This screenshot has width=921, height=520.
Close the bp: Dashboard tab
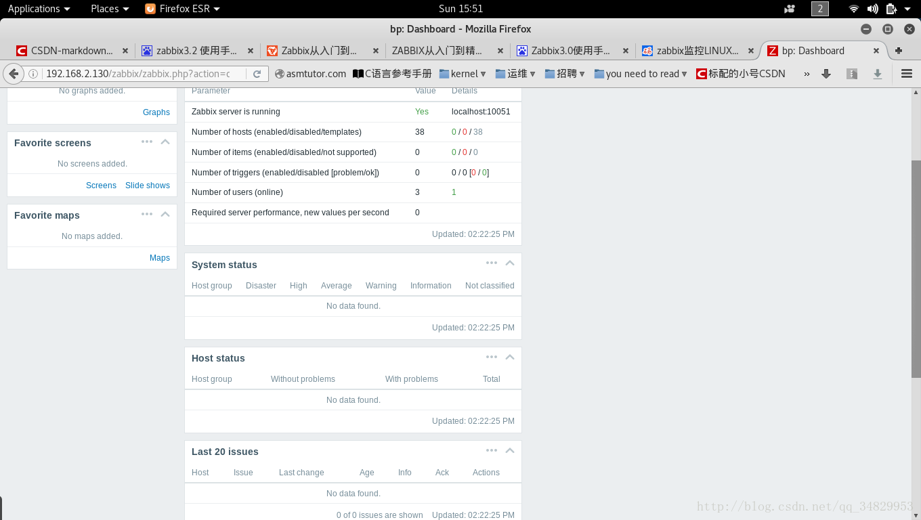coord(876,51)
